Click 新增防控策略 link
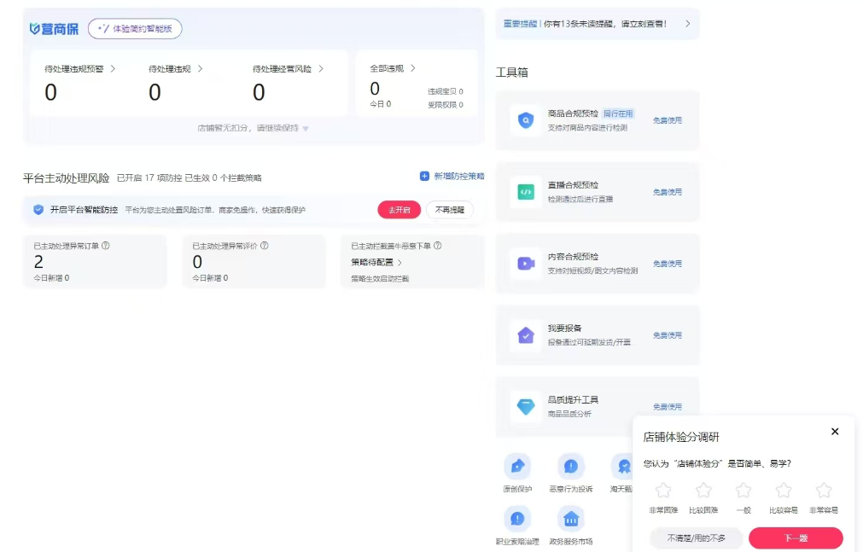 click(452, 177)
